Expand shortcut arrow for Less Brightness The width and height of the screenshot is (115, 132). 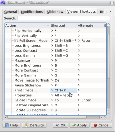[52, 46]
